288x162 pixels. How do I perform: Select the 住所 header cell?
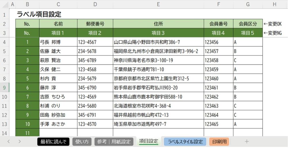(x=158, y=24)
